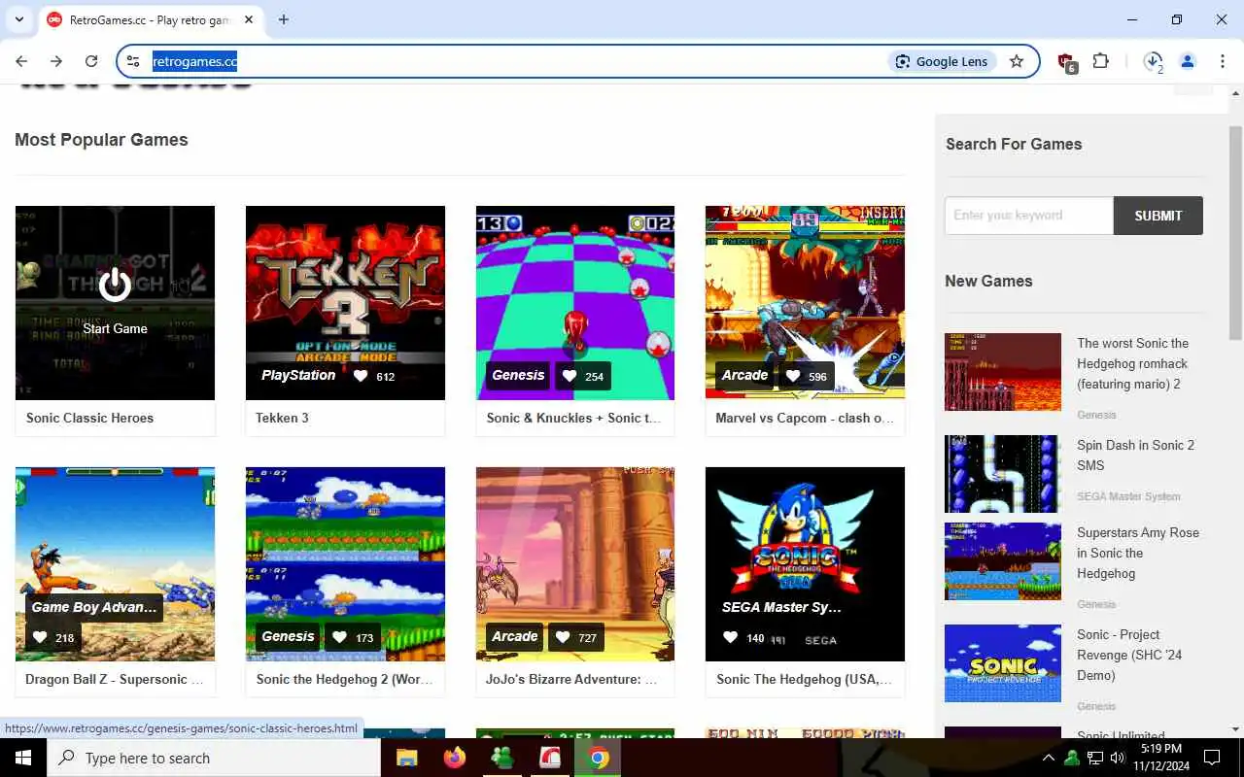Click Tekken 3 game thumbnail
Viewport: 1244px width, 777px height.
pyautogui.click(x=345, y=303)
